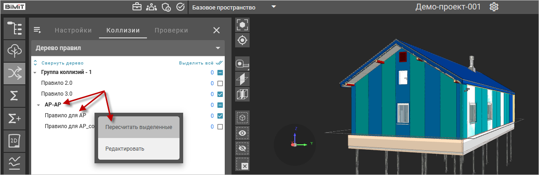
Task: Open the 2D drawings panel
Action: click(14, 141)
